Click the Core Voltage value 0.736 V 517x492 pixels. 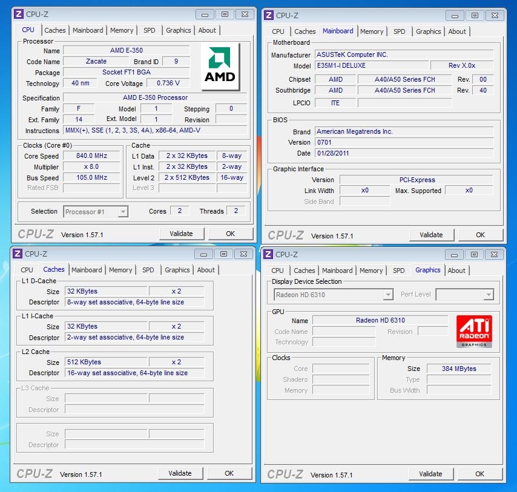[168, 83]
